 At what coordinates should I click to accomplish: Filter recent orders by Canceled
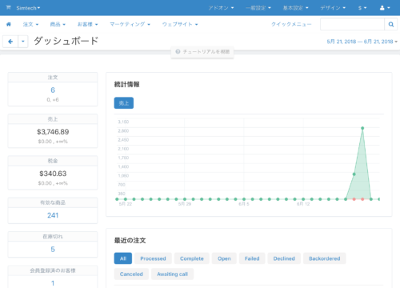pyautogui.click(x=131, y=274)
